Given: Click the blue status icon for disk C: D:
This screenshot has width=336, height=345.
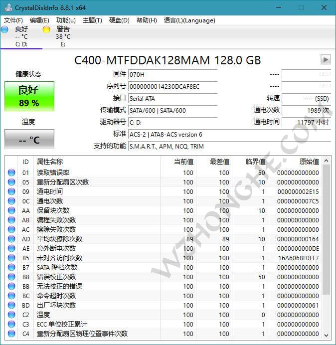Looking at the screenshot, I should pyautogui.click(x=4, y=29).
